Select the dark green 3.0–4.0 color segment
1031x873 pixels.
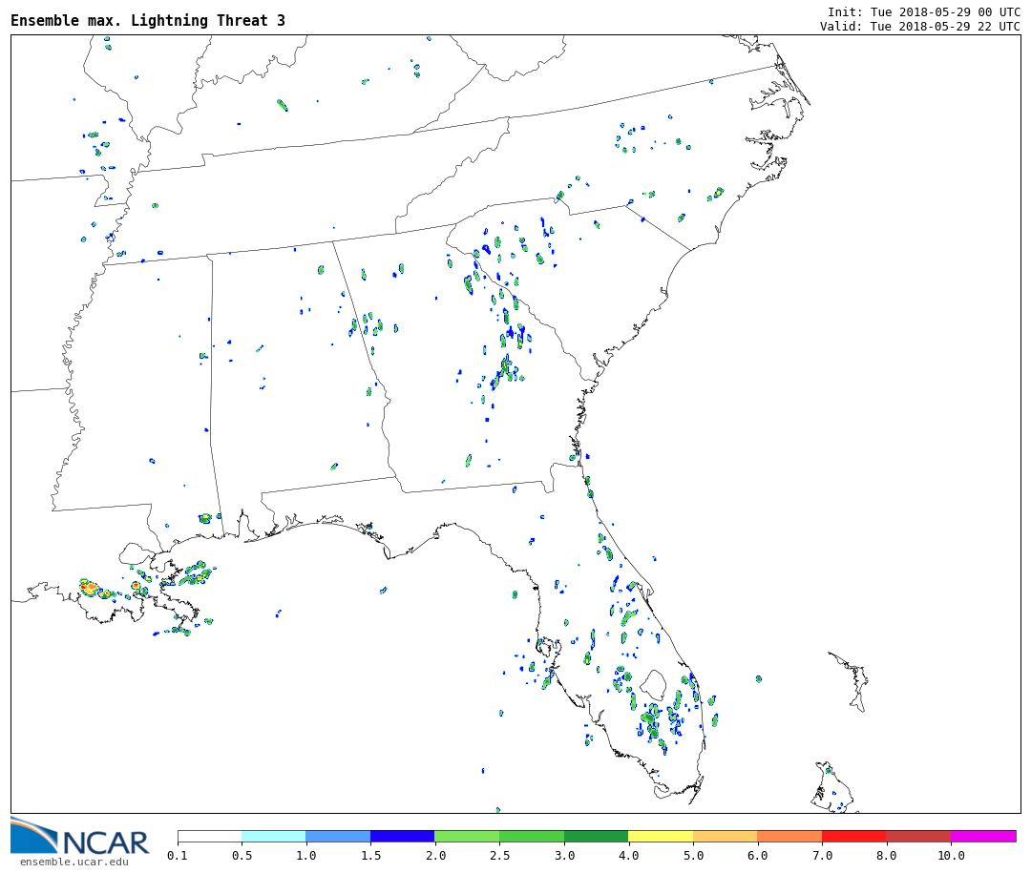click(x=596, y=836)
